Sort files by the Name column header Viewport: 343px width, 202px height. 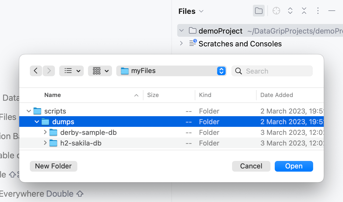click(x=53, y=95)
